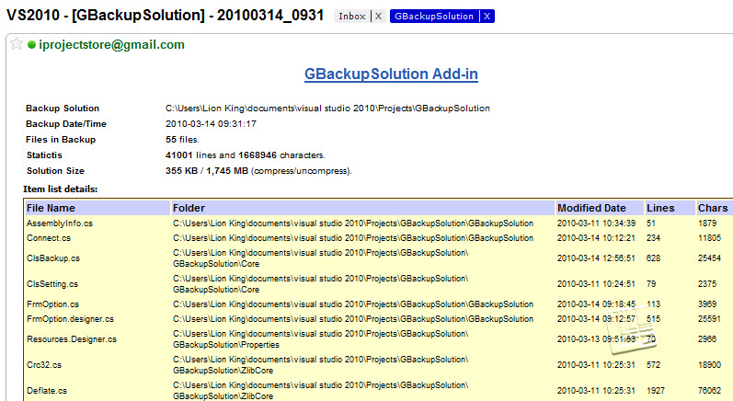Click the Chars column header
Screen dimensions: 733x401
713,208
